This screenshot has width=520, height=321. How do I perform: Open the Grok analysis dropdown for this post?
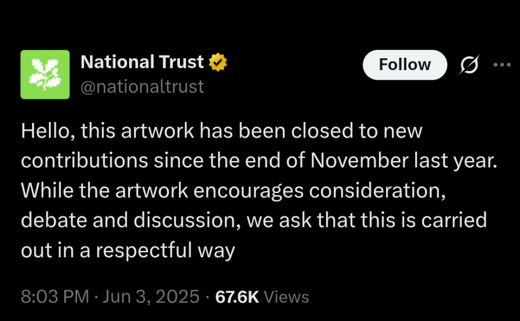(469, 64)
